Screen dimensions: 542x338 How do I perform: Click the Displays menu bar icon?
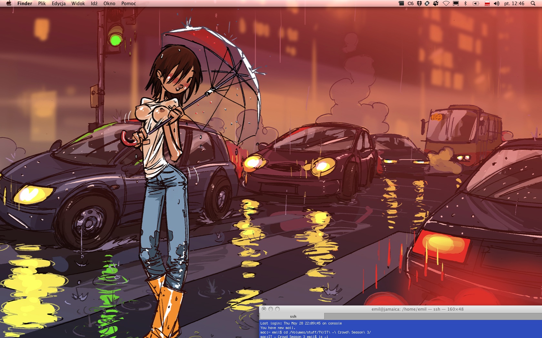pyautogui.click(x=456, y=4)
